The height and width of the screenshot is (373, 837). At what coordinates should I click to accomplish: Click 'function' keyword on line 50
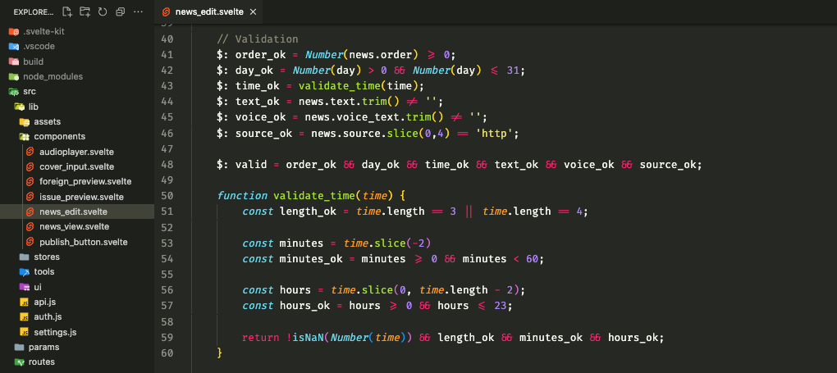click(242, 196)
